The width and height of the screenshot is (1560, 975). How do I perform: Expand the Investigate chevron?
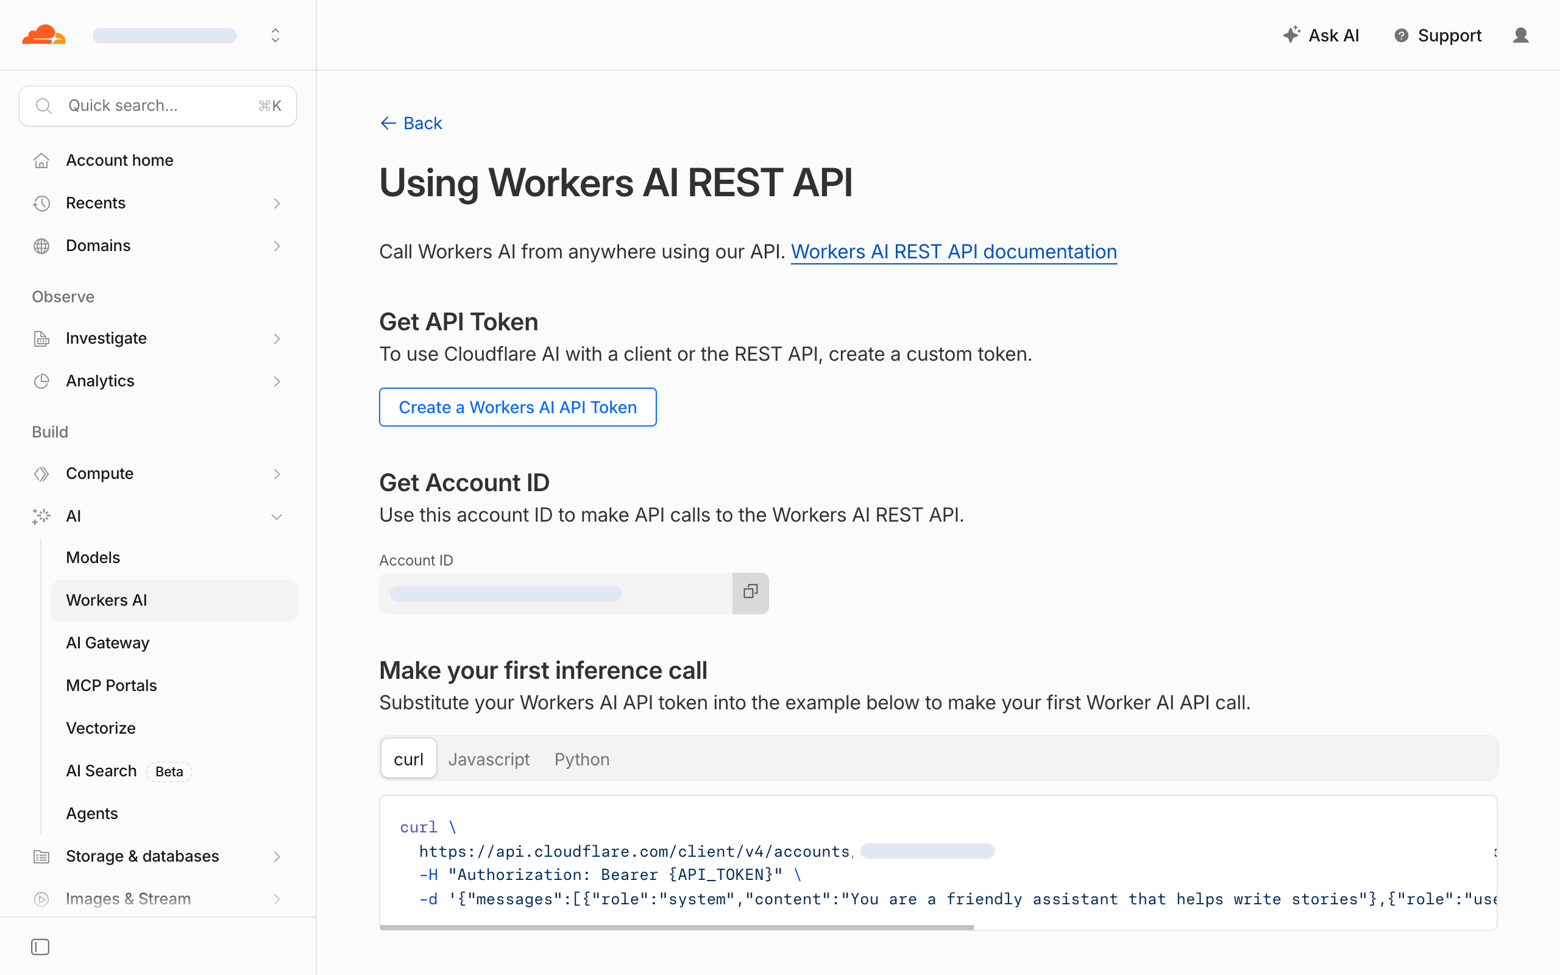click(x=277, y=339)
